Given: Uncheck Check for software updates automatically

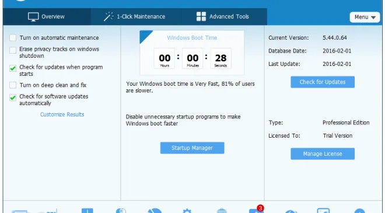Looking at the screenshot, I should coord(13,97).
